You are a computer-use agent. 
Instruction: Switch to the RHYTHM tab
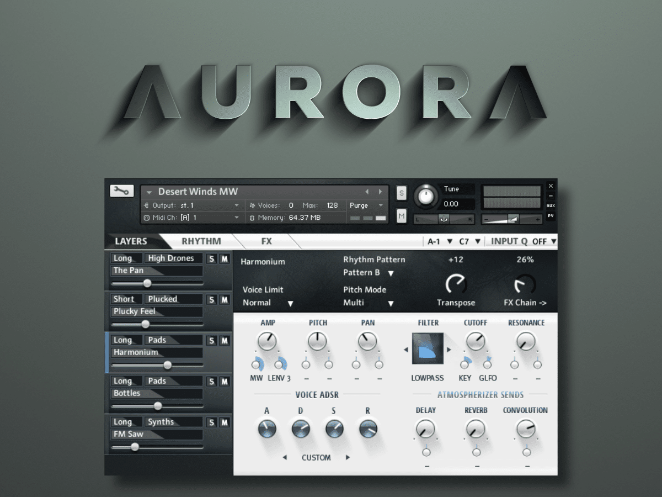coord(201,241)
